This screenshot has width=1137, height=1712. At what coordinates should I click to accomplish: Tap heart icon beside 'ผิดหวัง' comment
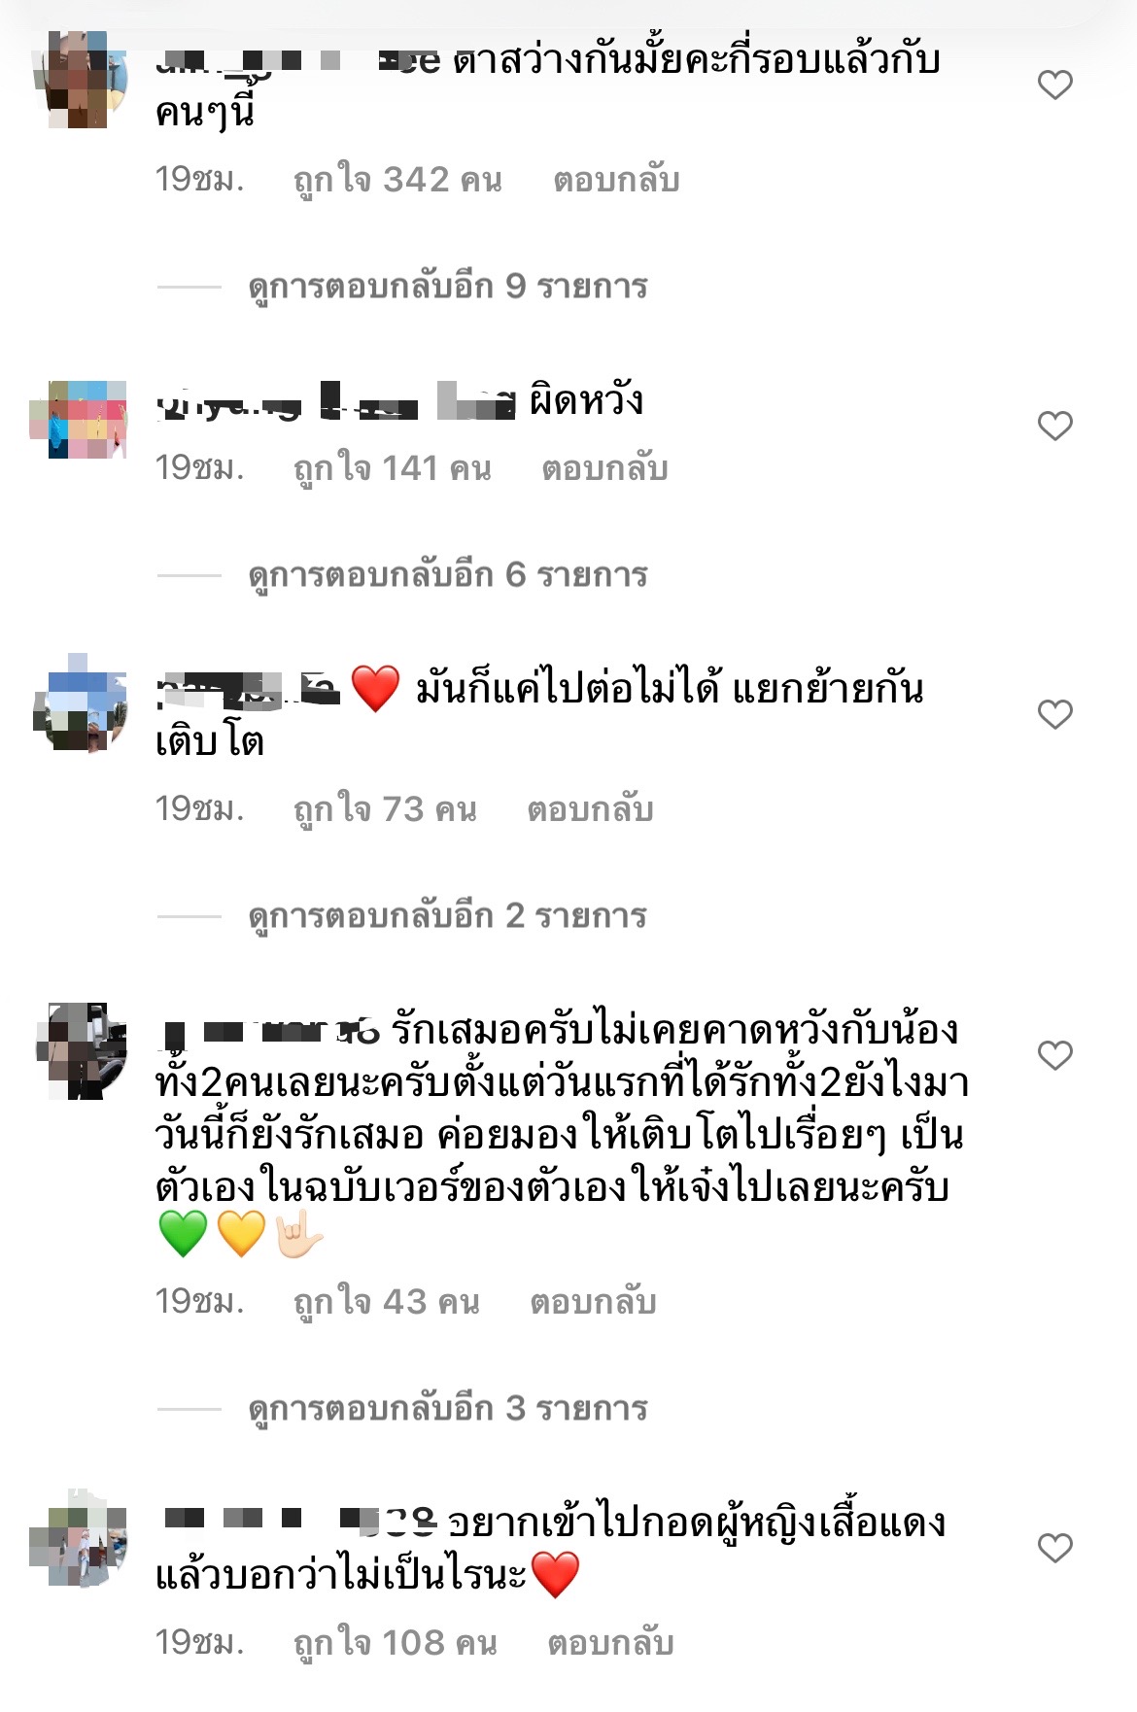pyautogui.click(x=1054, y=426)
